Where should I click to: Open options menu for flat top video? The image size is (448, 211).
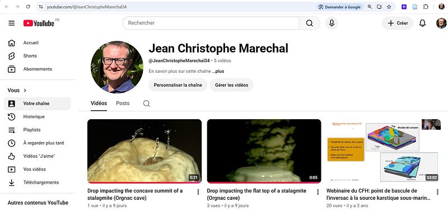pyautogui.click(x=318, y=192)
